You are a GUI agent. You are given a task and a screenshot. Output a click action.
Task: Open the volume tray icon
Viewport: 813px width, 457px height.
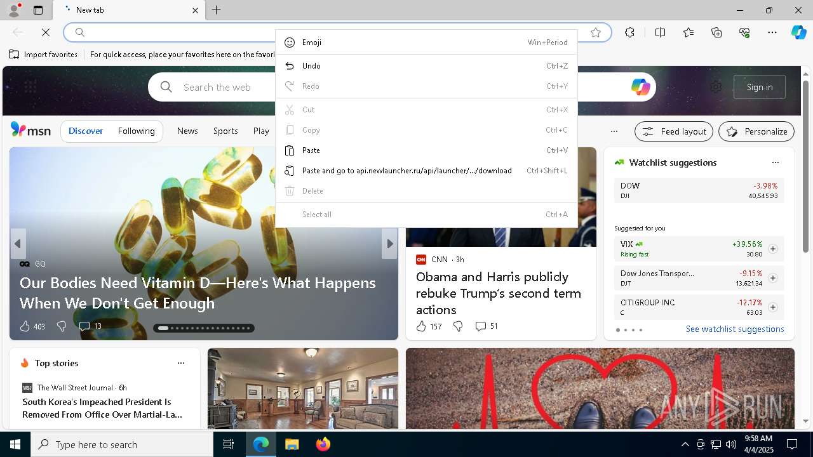coord(731,444)
